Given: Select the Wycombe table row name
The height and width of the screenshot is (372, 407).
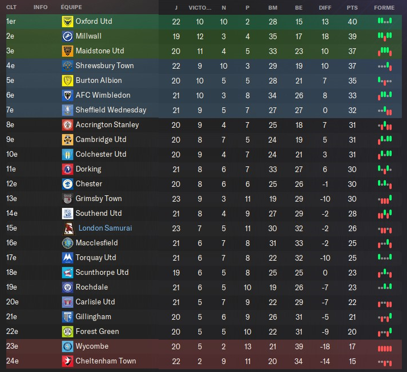Looking at the screenshot, I should [92, 346].
